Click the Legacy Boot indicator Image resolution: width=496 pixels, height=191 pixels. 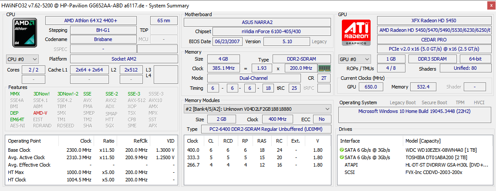403,102
